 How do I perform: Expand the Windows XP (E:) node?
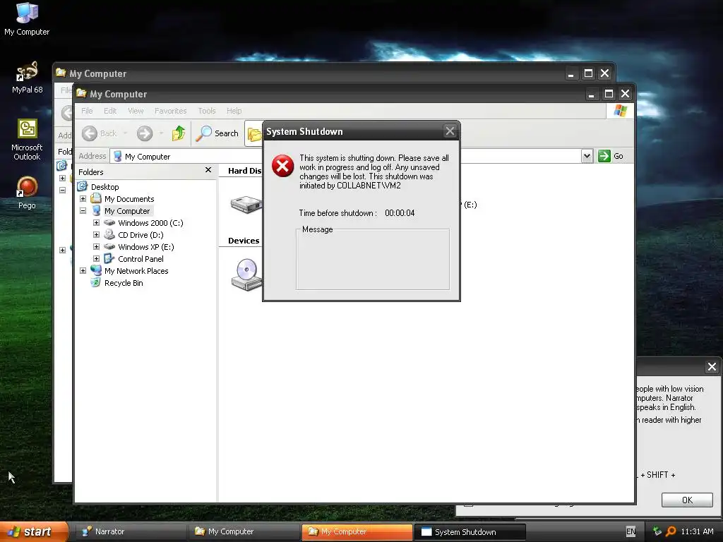96,246
